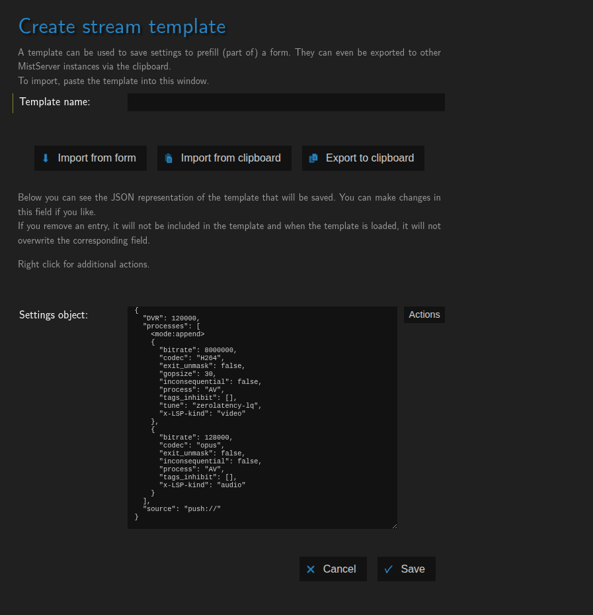Image resolution: width=593 pixels, height=615 pixels.
Task: Click the <mode:append> line in JSON
Action: point(178,334)
